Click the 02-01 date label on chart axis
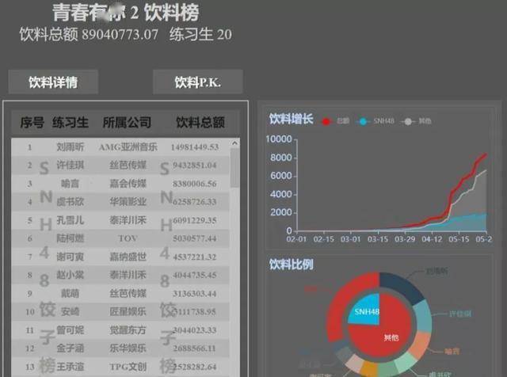This screenshot has height=377, width=507. tap(296, 239)
